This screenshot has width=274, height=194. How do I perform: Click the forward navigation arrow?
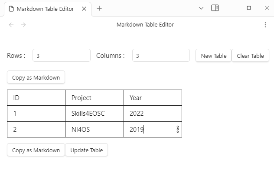pyautogui.click(x=23, y=25)
